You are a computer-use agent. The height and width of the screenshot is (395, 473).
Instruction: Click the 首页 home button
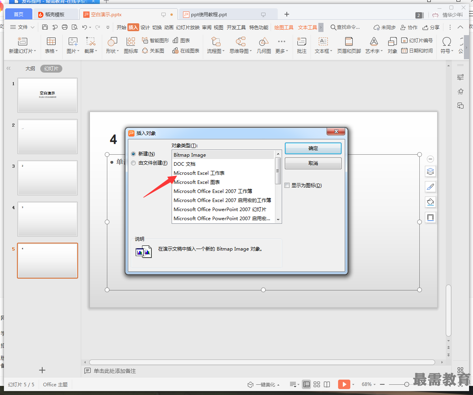point(19,14)
